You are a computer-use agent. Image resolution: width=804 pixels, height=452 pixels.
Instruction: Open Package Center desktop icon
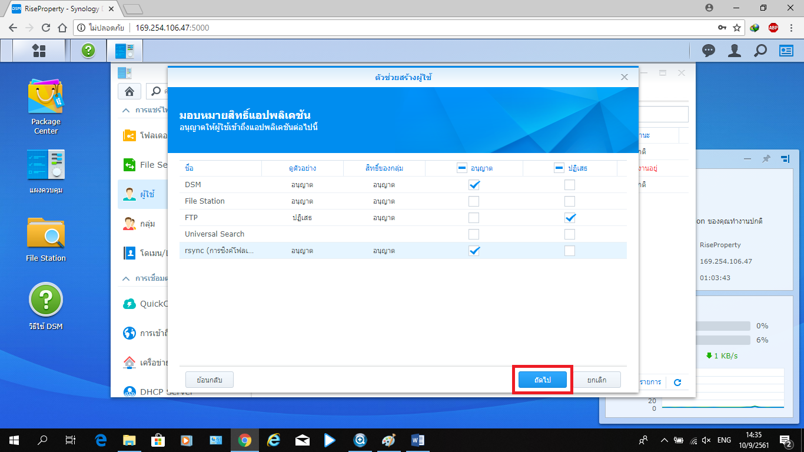click(45, 107)
